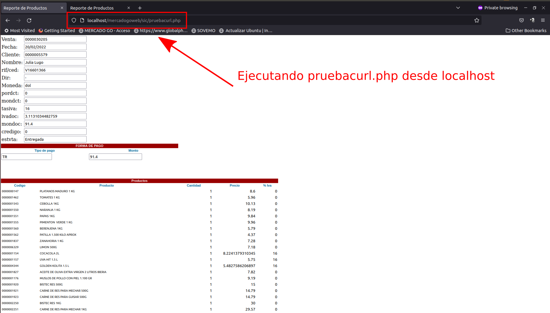
Task: Open the Save to Pocket icon
Action: (521, 20)
